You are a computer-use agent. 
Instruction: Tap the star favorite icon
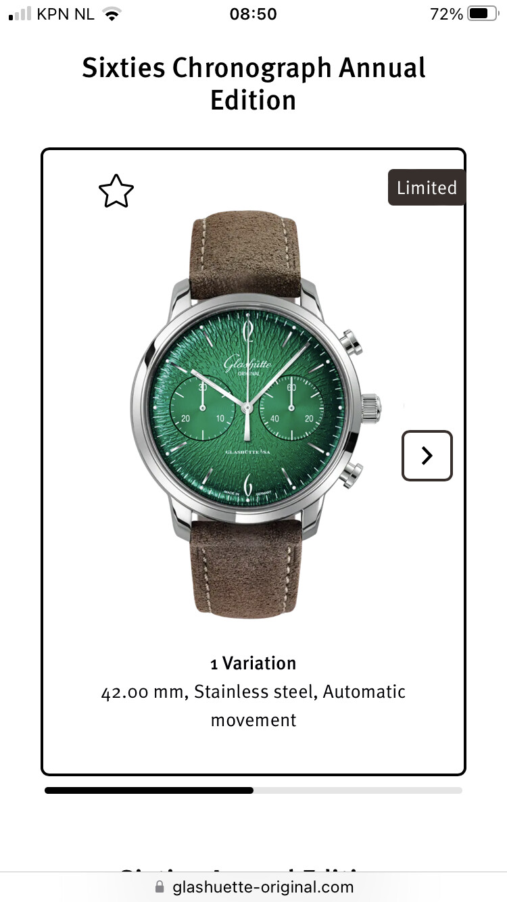point(116,191)
